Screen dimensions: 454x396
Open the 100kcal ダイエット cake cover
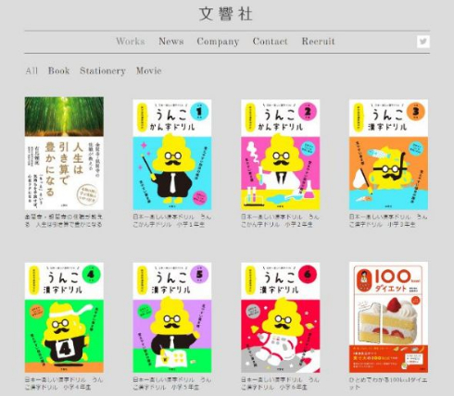pos(388,317)
